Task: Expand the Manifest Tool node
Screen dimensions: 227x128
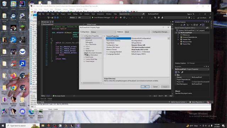Action: [84, 50]
